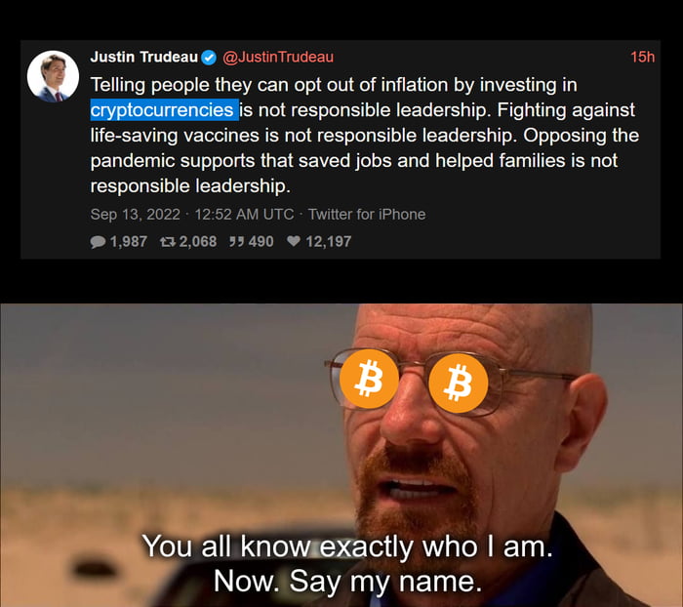Click the 1,987 replies count
The height and width of the screenshot is (607, 683).
(x=129, y=241)
